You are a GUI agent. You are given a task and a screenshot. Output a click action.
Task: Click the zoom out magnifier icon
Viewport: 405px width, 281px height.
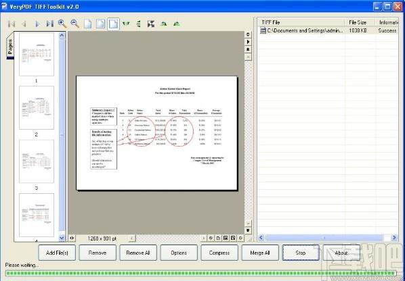click(75, 24)
